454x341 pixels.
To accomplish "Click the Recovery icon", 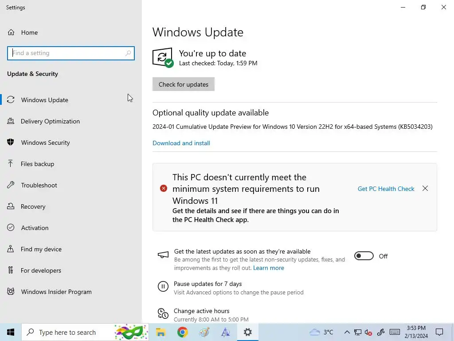I will pyautogui.click(x=11, y=206).
